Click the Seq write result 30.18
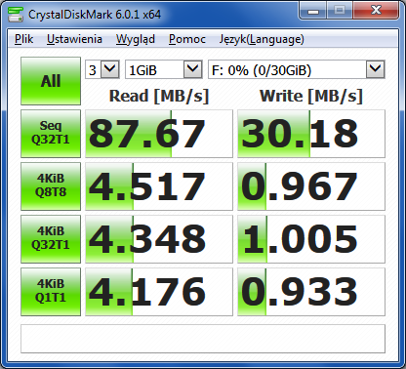The width and height of the screenshot is (406, 369). tap(311, 134)
